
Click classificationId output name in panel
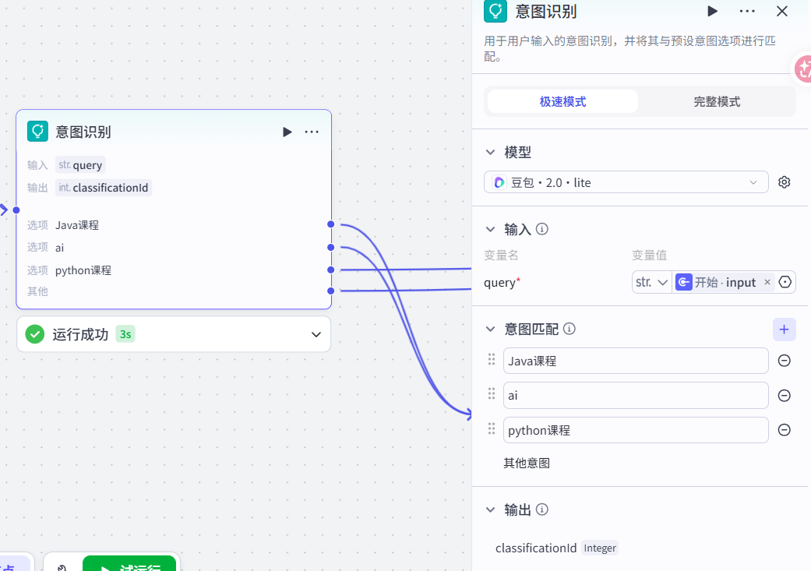point(536,548)
